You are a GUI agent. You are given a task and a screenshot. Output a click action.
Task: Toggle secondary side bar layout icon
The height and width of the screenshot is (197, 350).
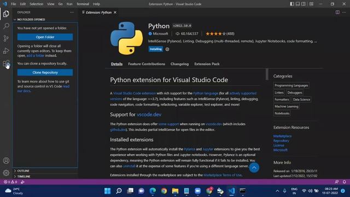click(x=304, y=4)
